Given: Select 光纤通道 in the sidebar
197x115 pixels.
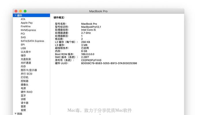Looking at the screenshot, I should pyautogui.click(x=26, y=63).
